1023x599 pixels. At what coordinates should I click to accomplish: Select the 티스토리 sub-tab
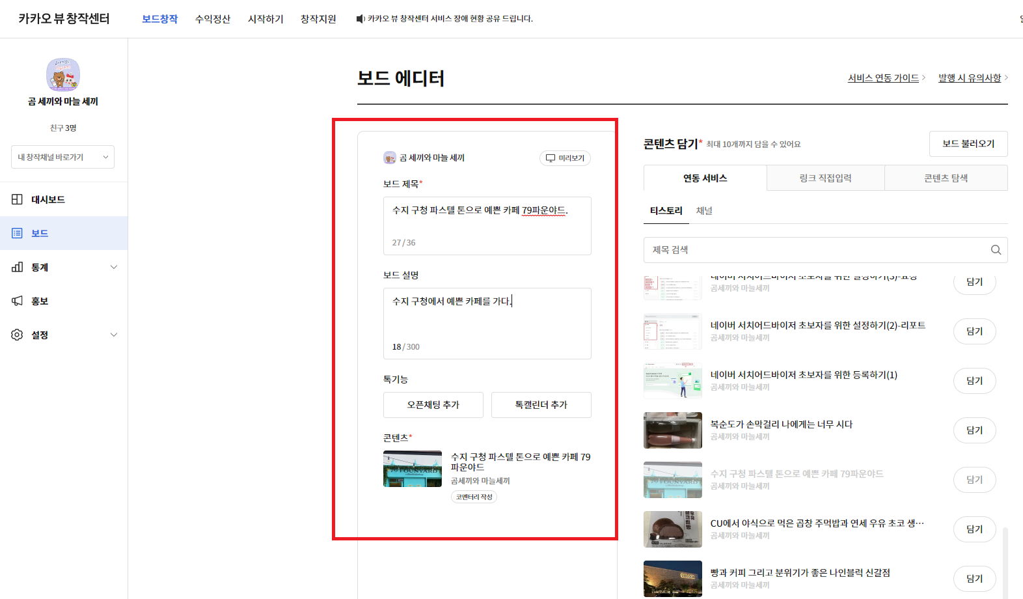click(x=666, y=211)
